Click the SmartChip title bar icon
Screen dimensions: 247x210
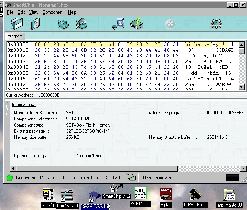click(8, 5)
